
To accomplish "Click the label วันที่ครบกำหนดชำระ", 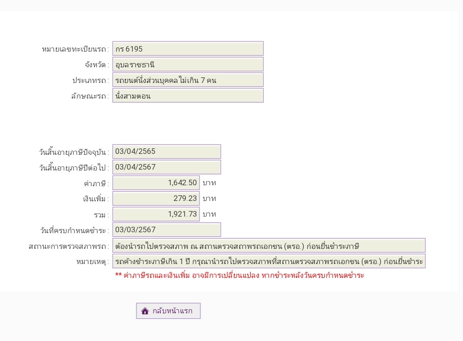I will pyautogui.click(x=75, y=230).
